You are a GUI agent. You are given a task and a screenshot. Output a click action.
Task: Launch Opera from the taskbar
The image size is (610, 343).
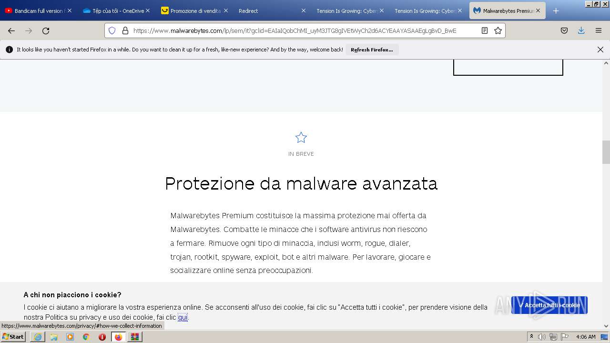point(102,337)
